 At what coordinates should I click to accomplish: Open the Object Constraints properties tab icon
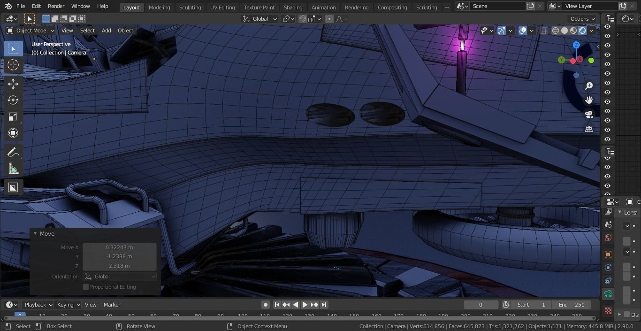click(x=608, y=281)
